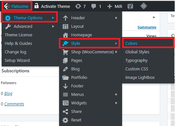The height and width of the screenshot is (126, 175).
Task: Expand the Style submenu arrow
Action: (x=116, y=43)
